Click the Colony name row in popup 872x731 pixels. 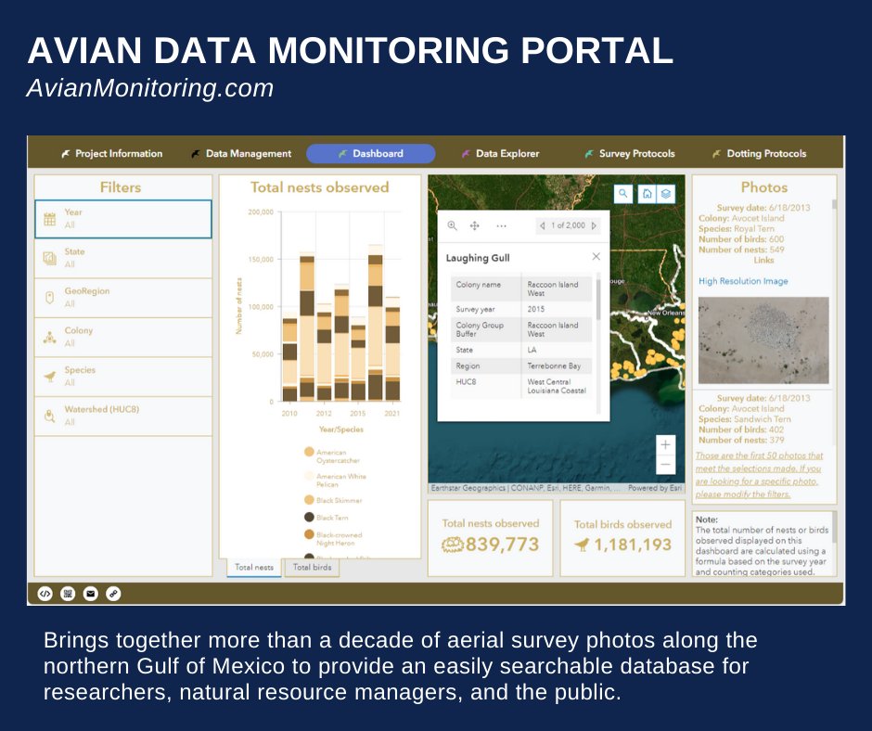click(521, 289)
